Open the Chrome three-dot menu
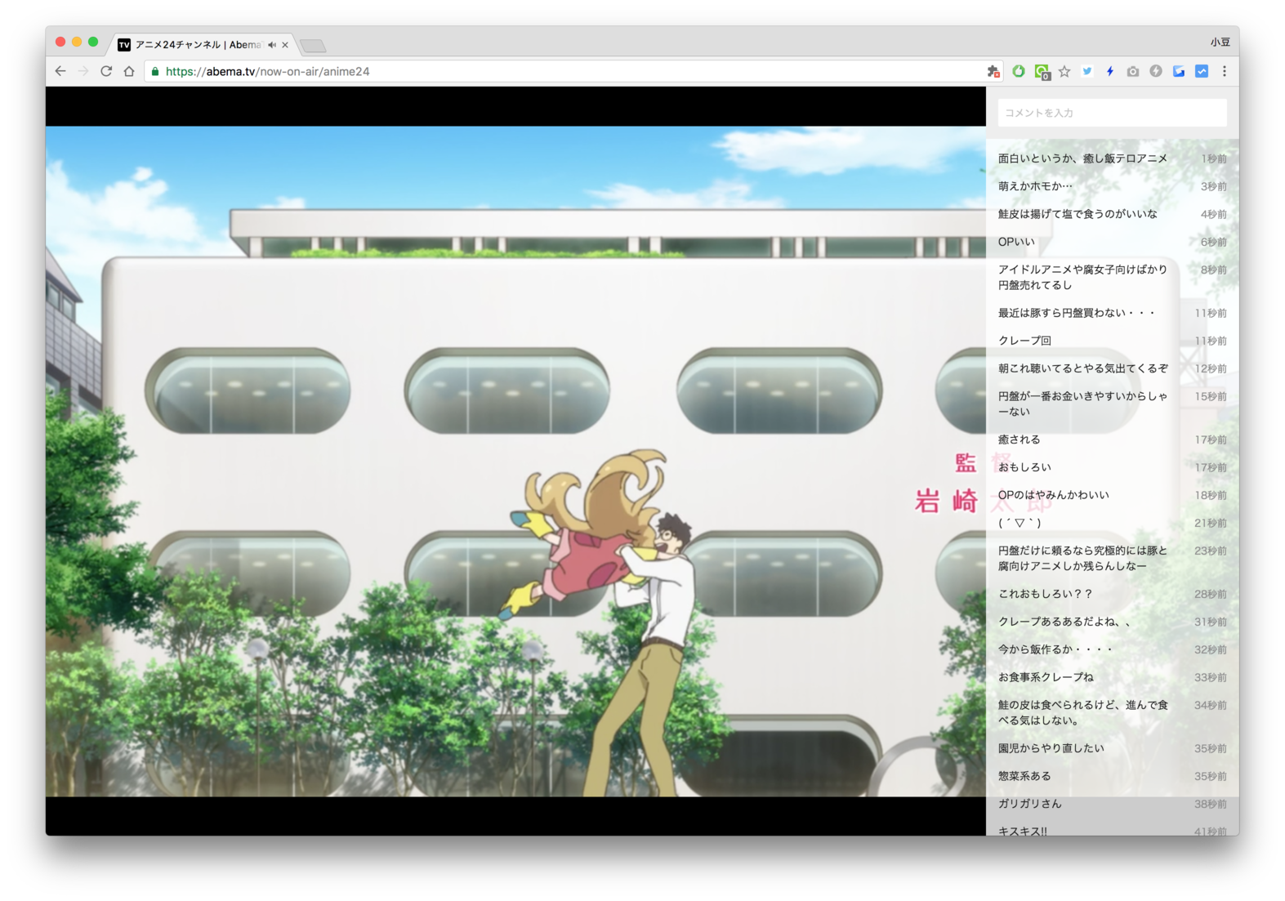Viewport: 1285px width, 901px height. (1225, 71)
